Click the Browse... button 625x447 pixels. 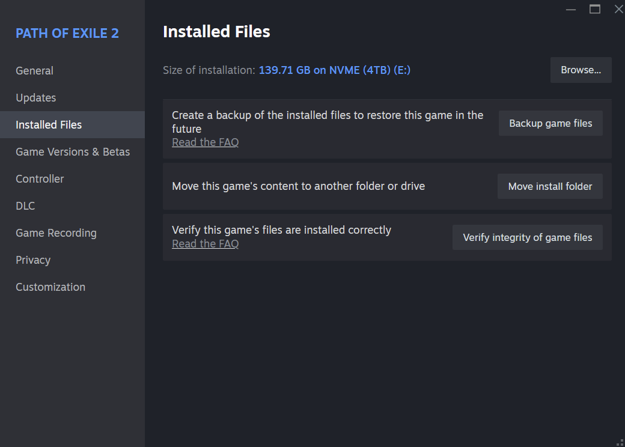pos(581,70)
